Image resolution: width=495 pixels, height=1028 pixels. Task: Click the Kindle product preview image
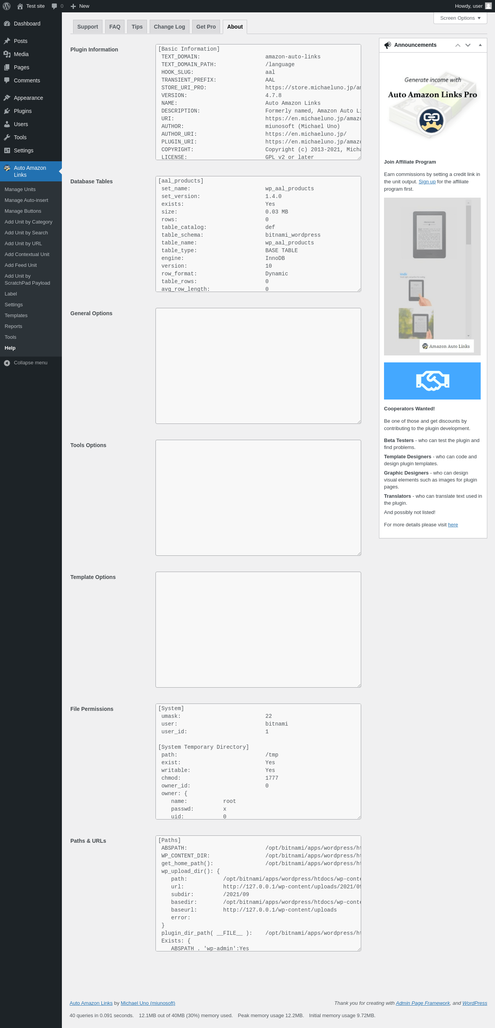click(432, 277)
